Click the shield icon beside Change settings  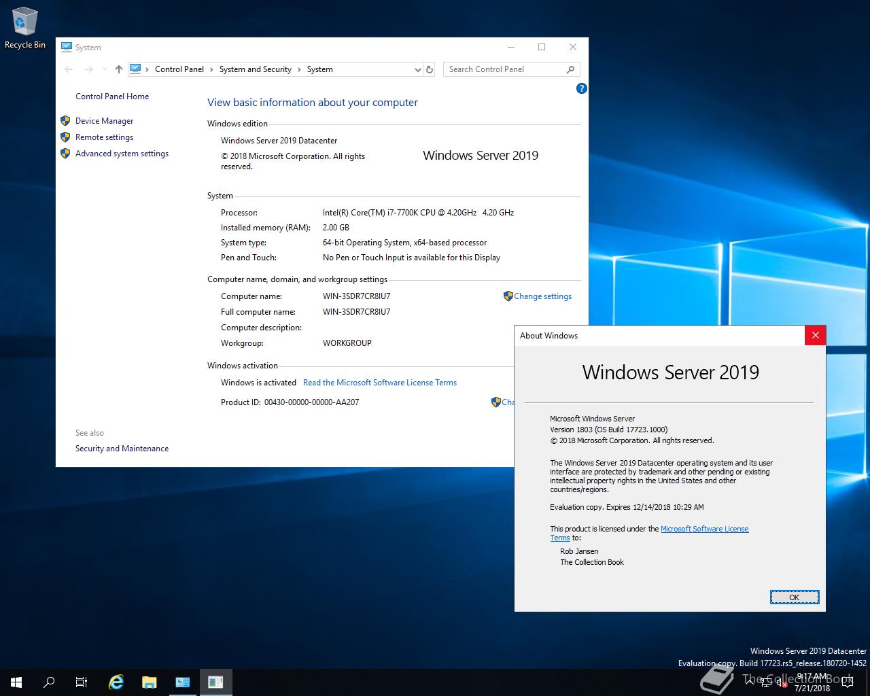508,296
